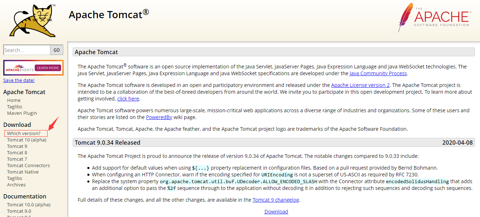Image resolution: width=480 pixels, height=217 pixels.
Task: Open Tomcat Connectors download link
Action: click(x=29, y=166)
